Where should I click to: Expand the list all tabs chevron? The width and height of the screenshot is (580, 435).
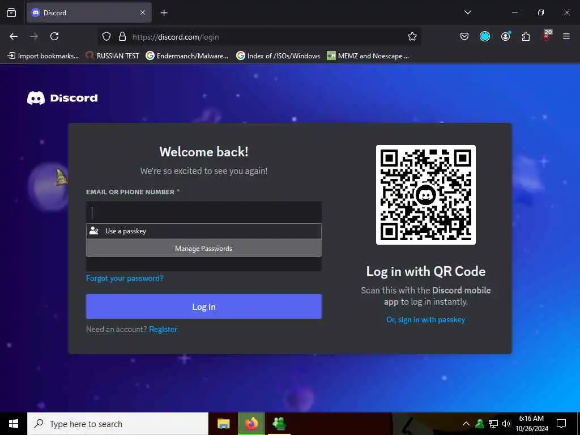467,12
